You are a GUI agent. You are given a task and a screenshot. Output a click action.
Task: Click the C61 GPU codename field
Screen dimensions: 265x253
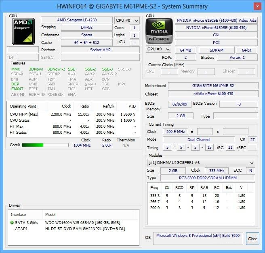click(x=216, y=35)
